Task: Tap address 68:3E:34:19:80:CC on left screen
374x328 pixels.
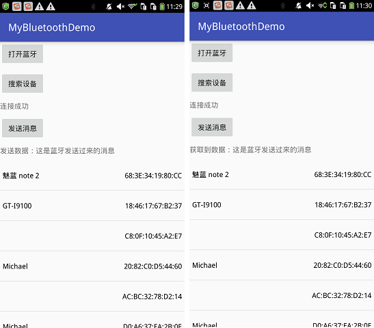Action: pyautogui.click(x=153, y=176)
